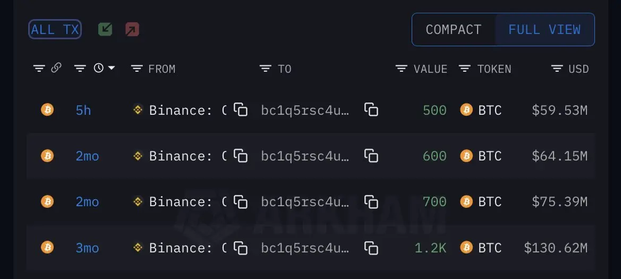621x279 pixels.
Task: Open the Binance entity in the 700 BTC row
Action: pos(181,202)
